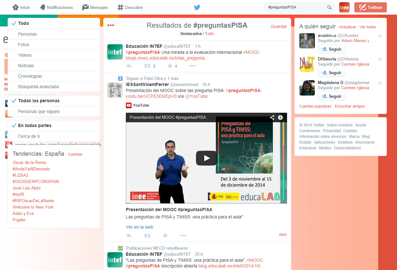Click Guardar to save the search

[x=279, y=26]
